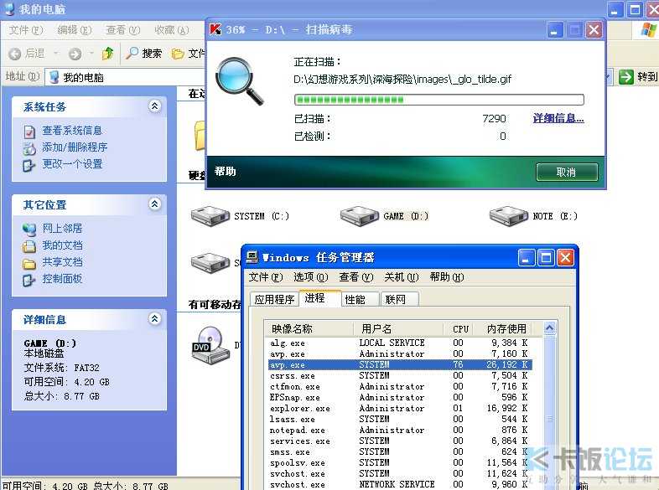Select the ctfmon.exe process row
The image size is (659, 490).
pos(399,387)
